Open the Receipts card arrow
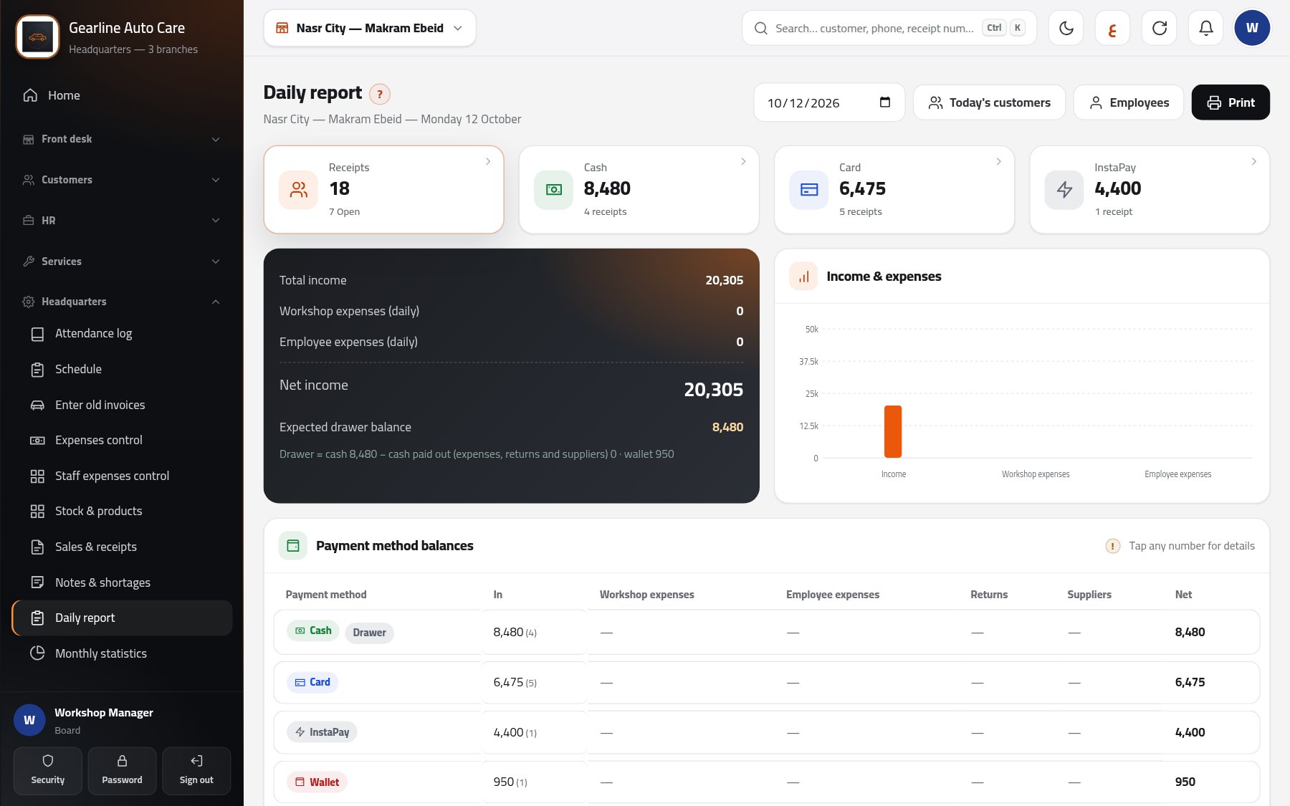This screenshot has width=1290, height=806. tap(488, 161)
